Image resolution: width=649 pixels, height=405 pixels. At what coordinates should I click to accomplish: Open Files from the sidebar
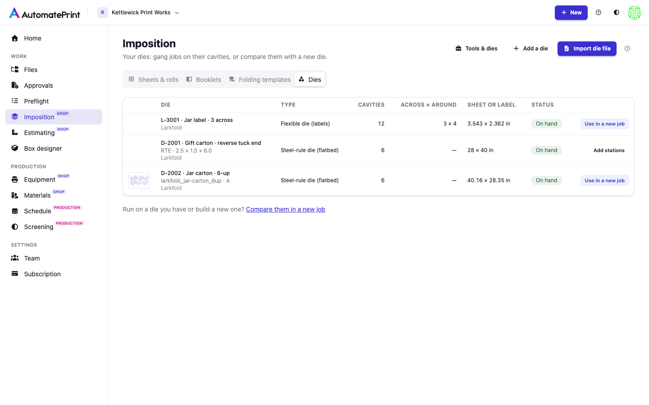click(54, 70)
